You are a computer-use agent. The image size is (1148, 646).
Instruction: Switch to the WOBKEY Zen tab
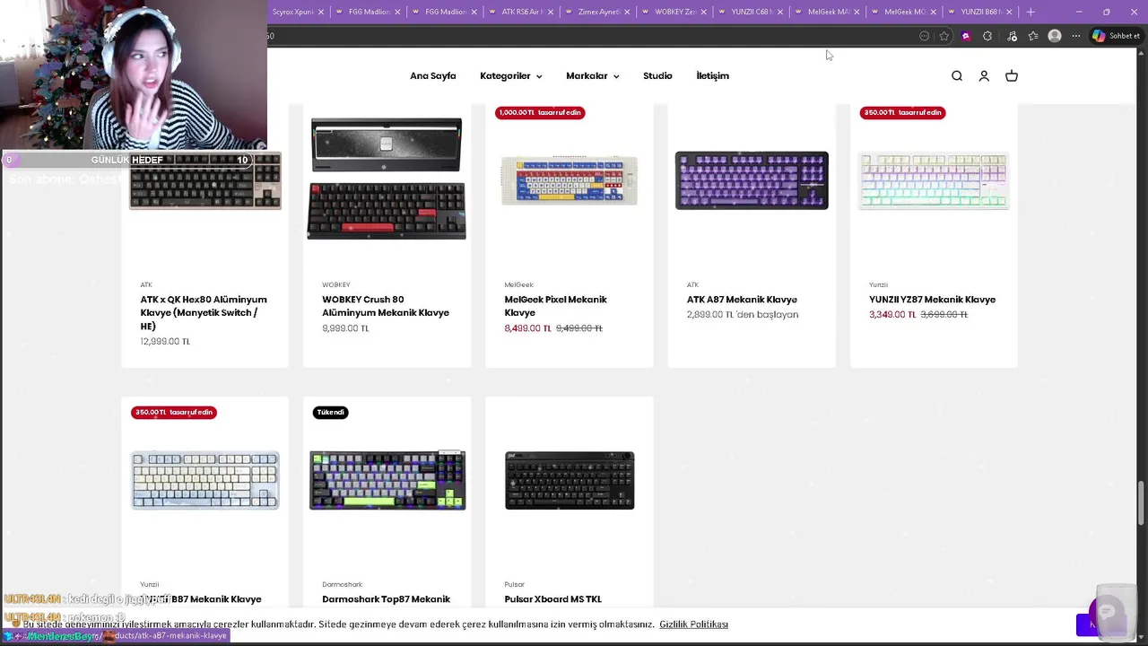point(674,12)
